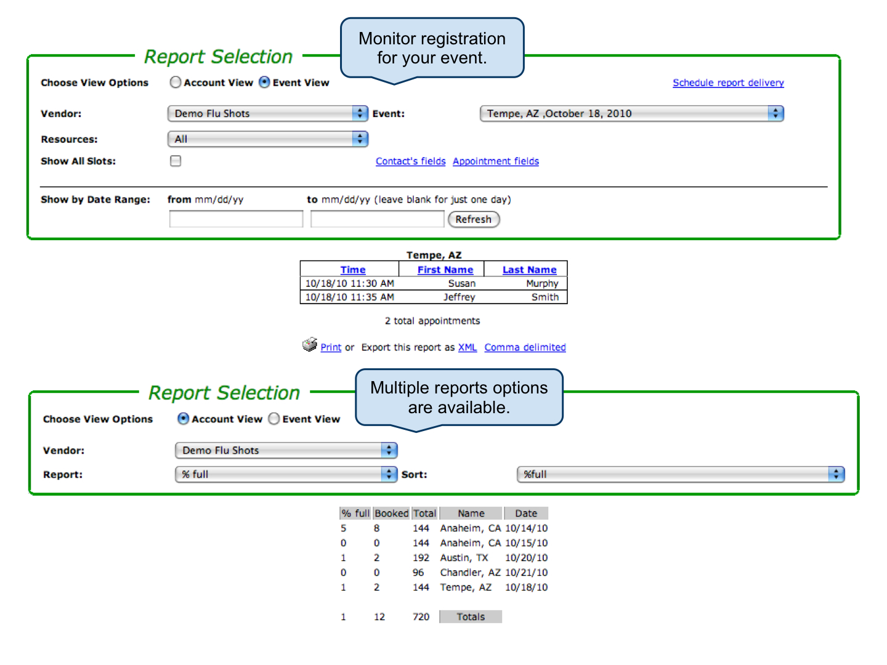Open the Event dropdown showing Tempe, AZ

point(632,113)
